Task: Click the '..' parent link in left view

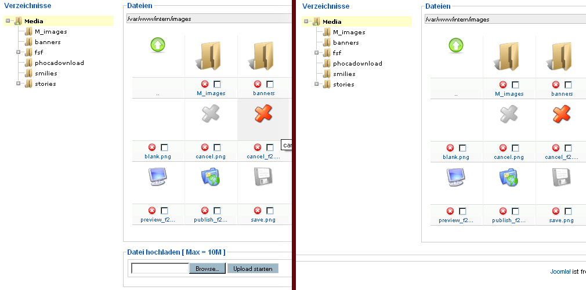Action: [158, 93]
